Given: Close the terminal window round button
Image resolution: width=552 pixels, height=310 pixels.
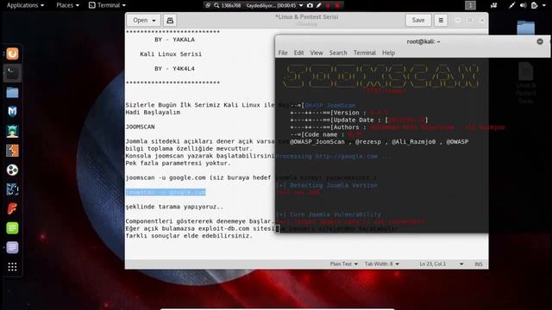Looking at the screenshot, I should click(540, 41).
